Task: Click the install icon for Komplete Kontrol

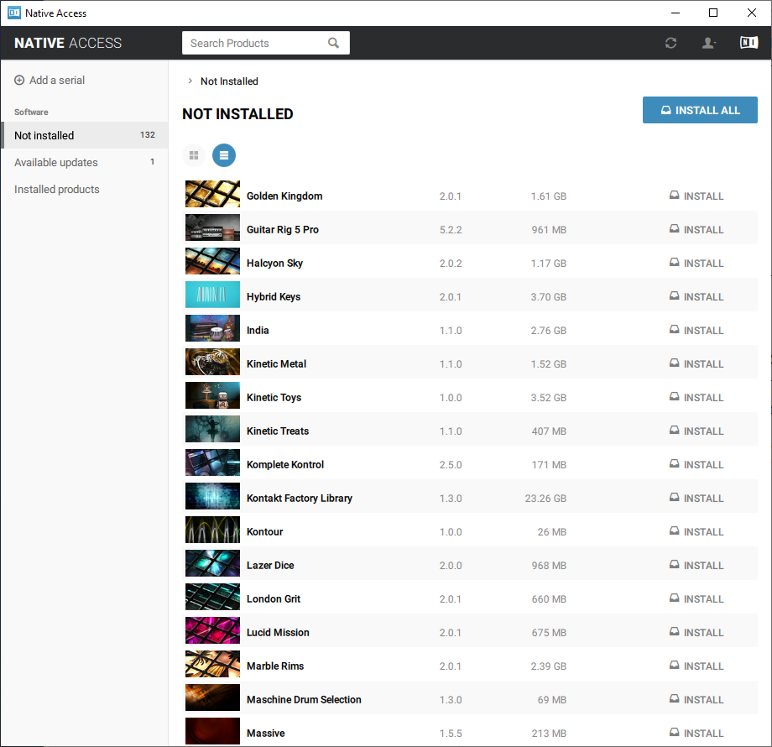Action: pos(674,465)
